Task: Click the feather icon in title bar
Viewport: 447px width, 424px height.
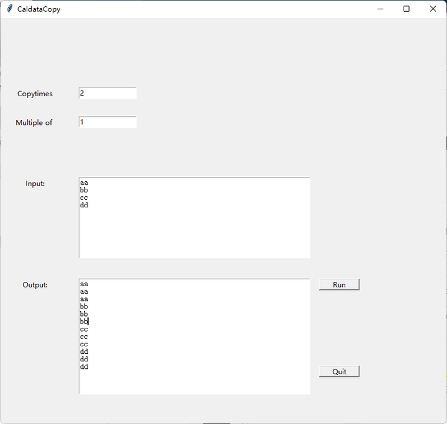Action: pos(9,9)
